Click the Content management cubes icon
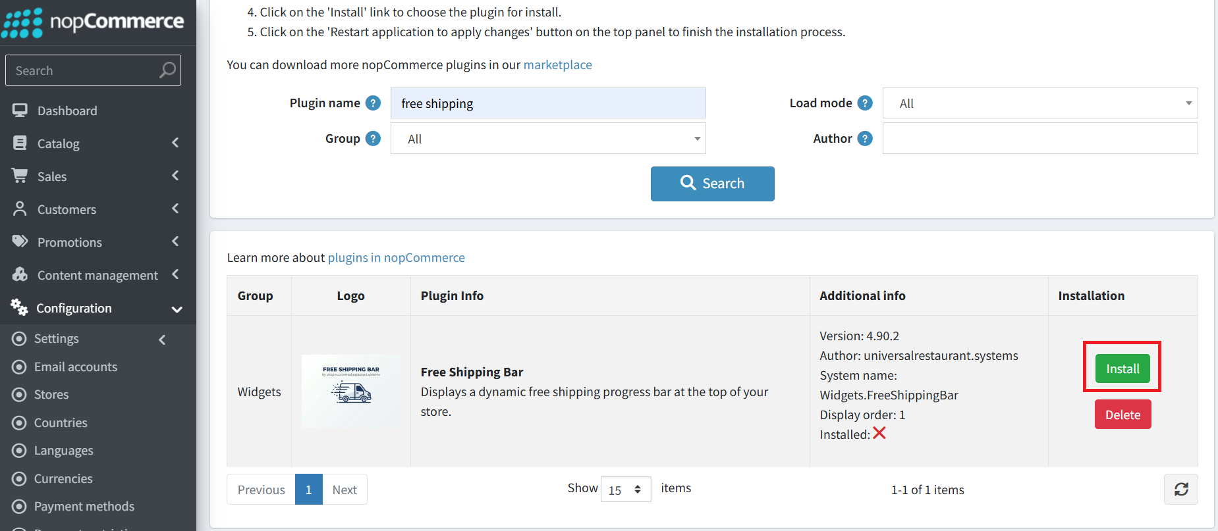 coord(20,274)
